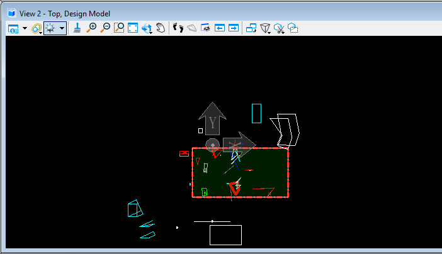This screenshot has height=254, width=442.
Task: Click the small white square beside the Y arrow
Action: click(200, 131)
